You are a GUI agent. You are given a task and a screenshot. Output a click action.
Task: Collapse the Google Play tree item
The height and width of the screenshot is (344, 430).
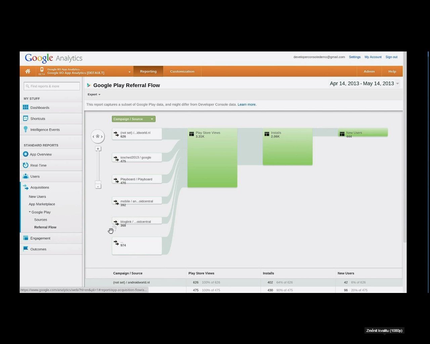pos(30,212)
